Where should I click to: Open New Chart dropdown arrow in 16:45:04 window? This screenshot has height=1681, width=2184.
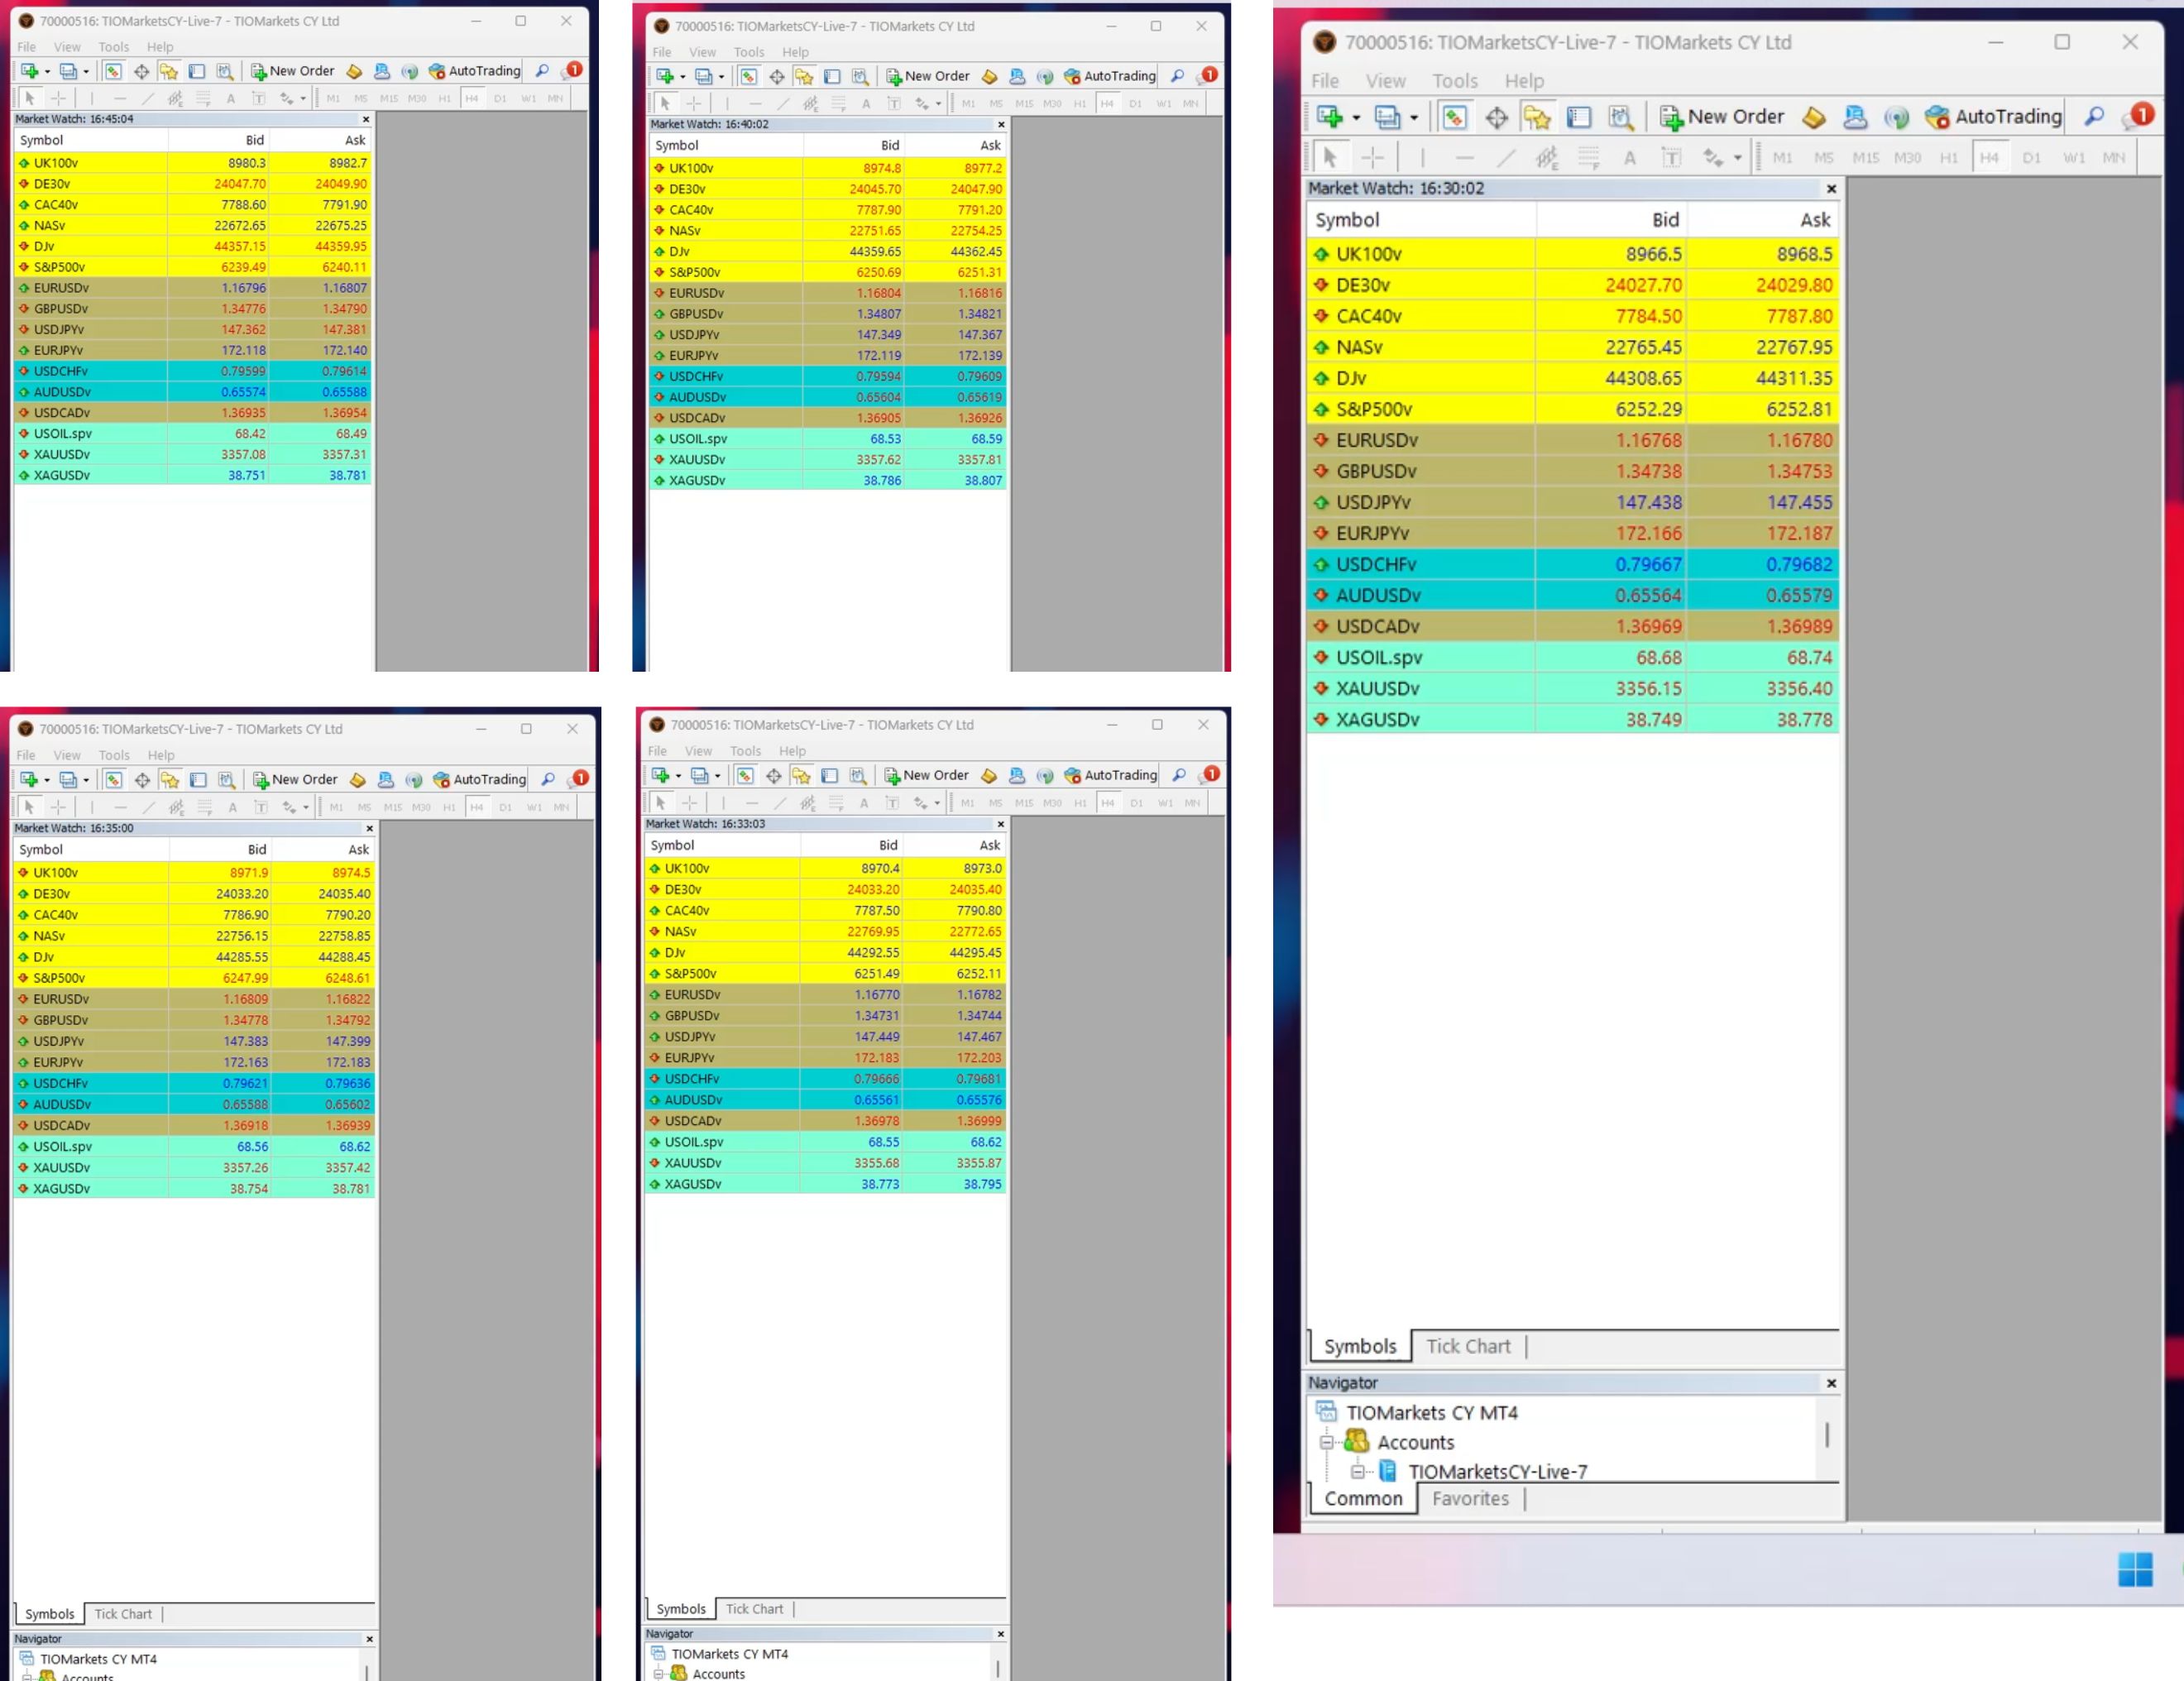tap(47, 72)
